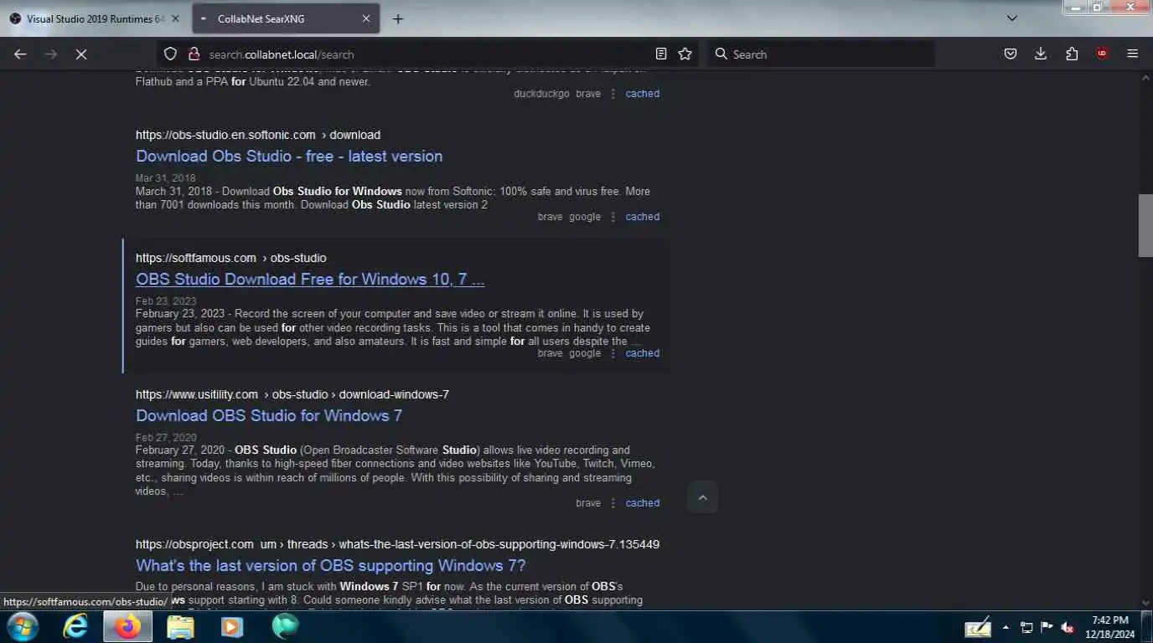Open Download Obs Studio - free - latest version
1153x643 pixels.
tap(289, 156)
